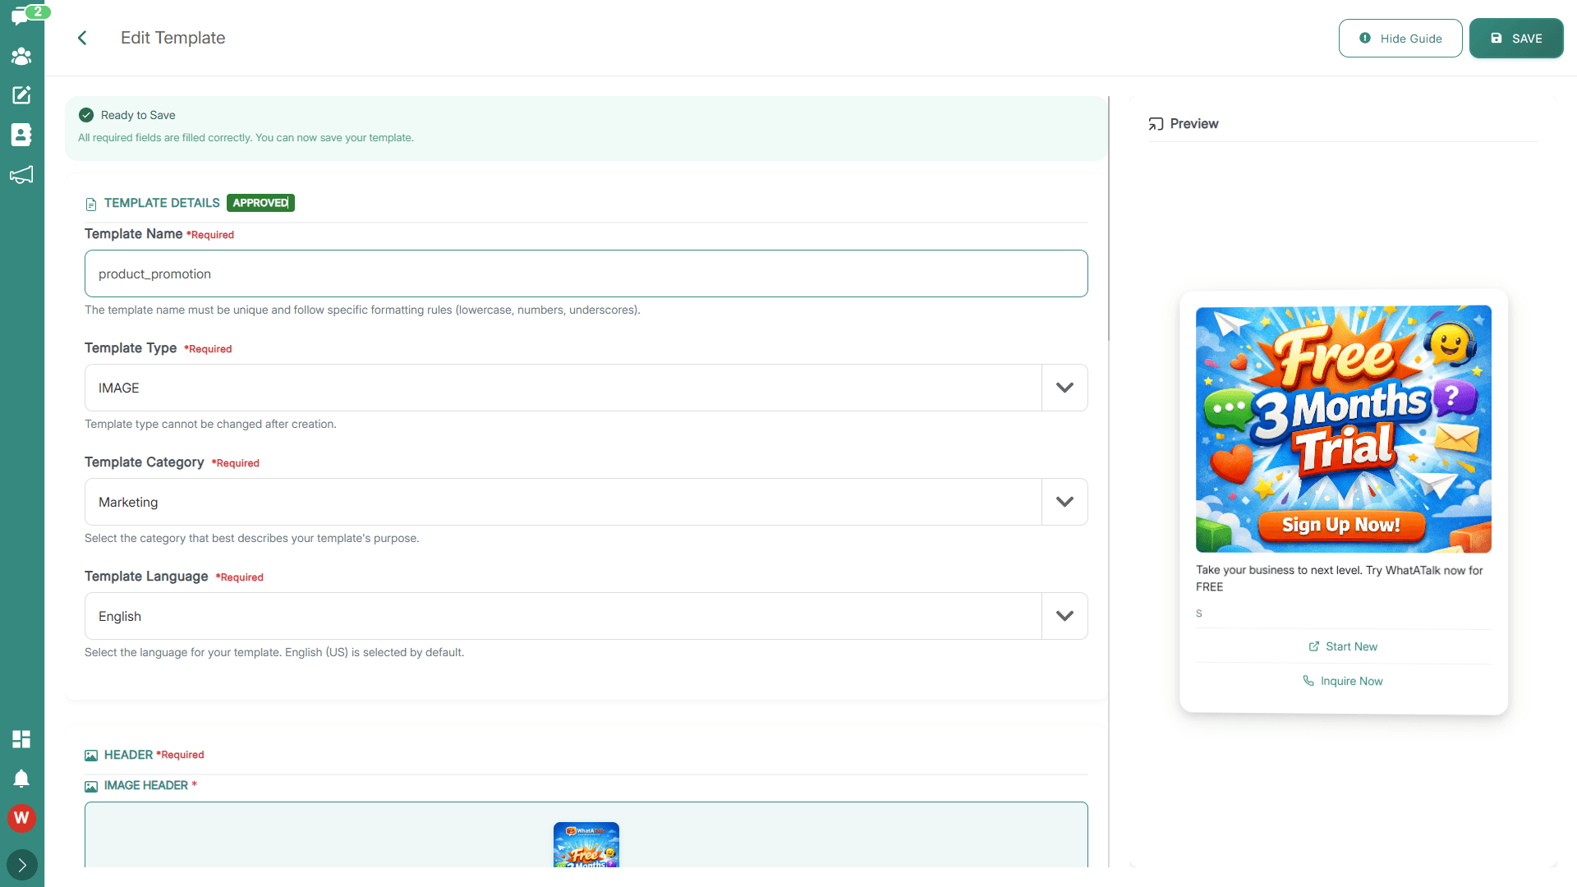
Task: Click the preview message body text
Action: pyautogui.click(x=1340, y=578)
